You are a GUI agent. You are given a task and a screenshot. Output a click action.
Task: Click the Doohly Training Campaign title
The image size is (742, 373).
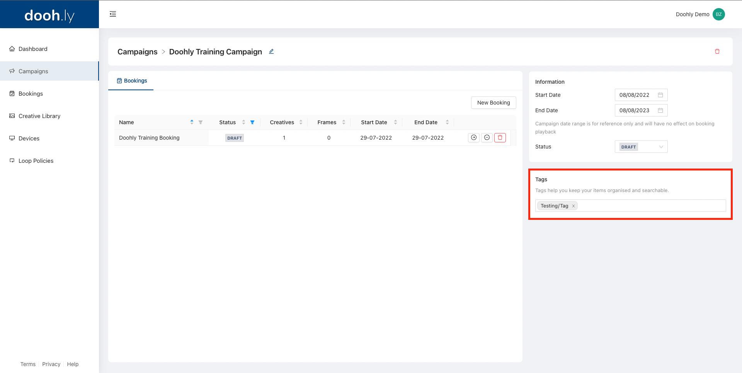[216, 52]
